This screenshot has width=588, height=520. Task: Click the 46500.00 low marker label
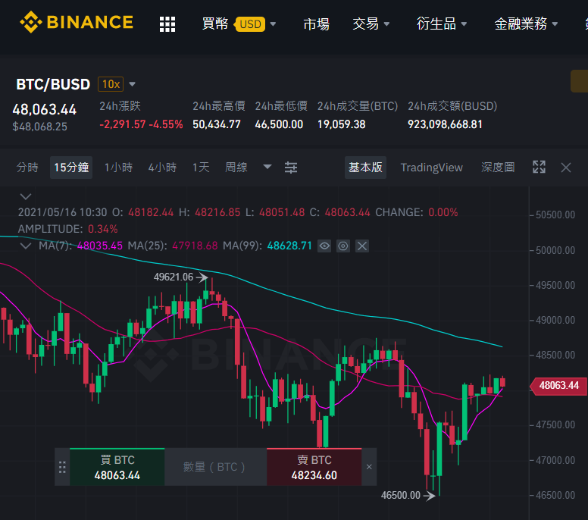click(x=401, y=495)
